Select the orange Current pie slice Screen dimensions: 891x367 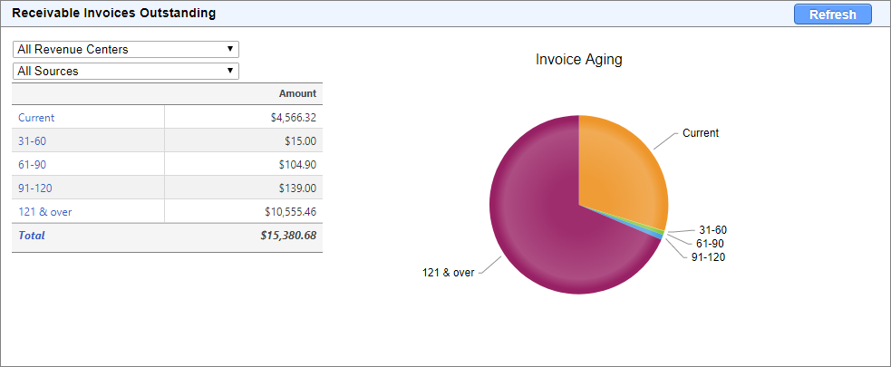(621, 172)
